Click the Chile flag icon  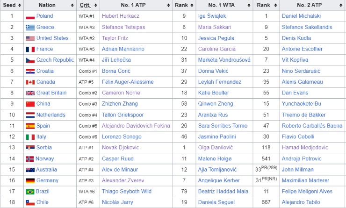(x=30, y=202)
